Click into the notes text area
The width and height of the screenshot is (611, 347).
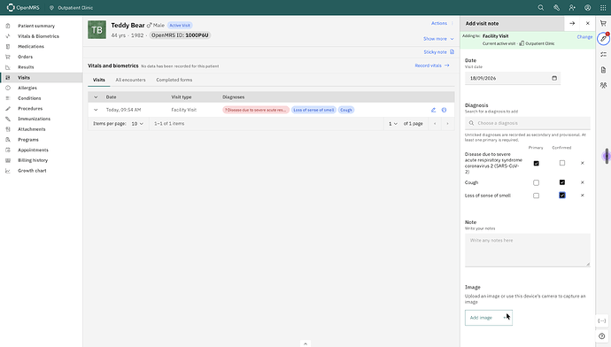[x=528, y=250]
